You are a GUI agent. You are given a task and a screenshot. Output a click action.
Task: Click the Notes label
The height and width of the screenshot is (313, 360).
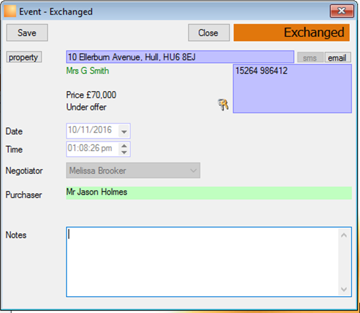click(x=16, y=235)
